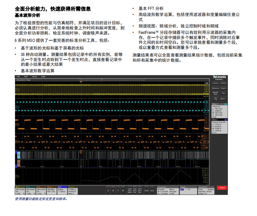Select the C5 waveform handle
The image size is (257, 216).
17,125
